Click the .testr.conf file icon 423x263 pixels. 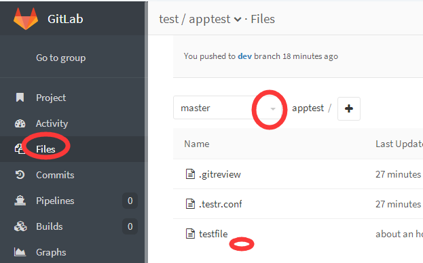190,204
